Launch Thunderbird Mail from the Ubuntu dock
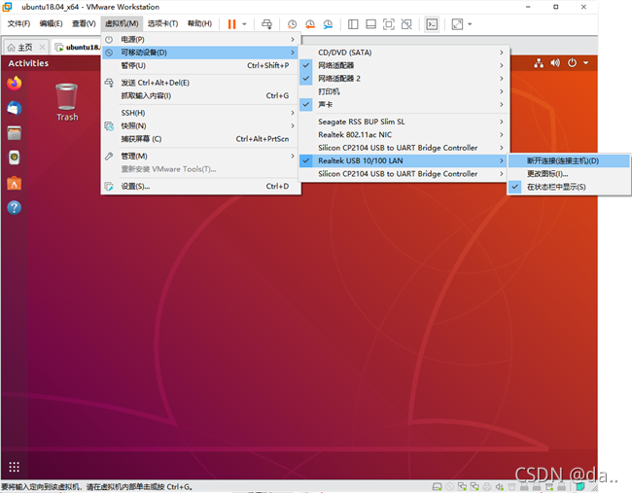Screen dimensions: 632x493 tap(15, 108)
